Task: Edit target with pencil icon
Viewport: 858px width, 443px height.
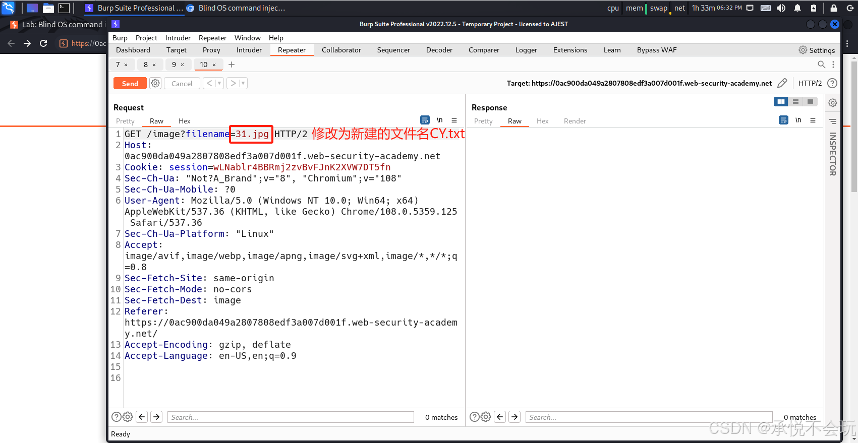Action: pos(782,83)
